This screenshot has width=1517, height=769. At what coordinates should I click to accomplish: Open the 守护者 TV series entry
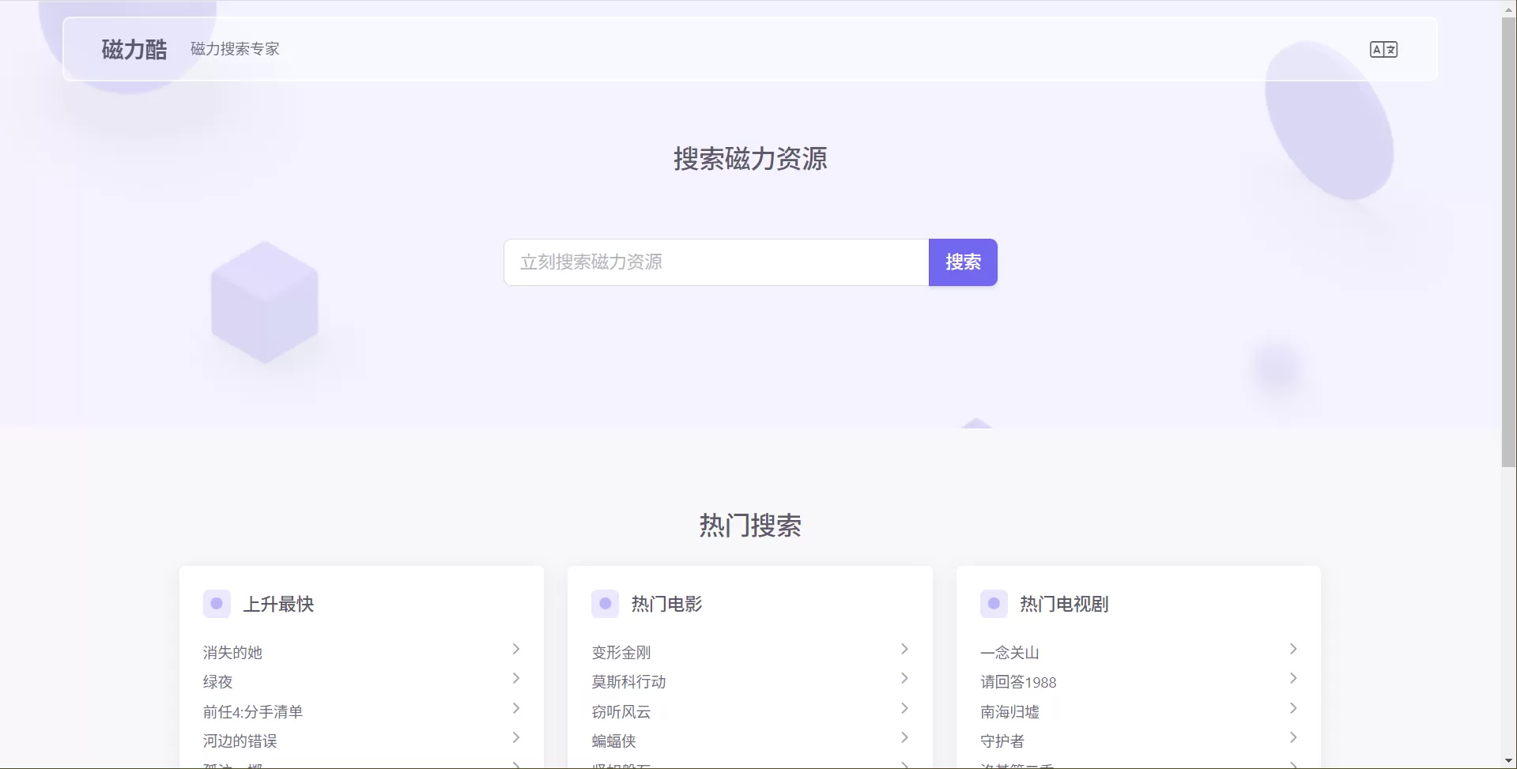(1001, 740)
